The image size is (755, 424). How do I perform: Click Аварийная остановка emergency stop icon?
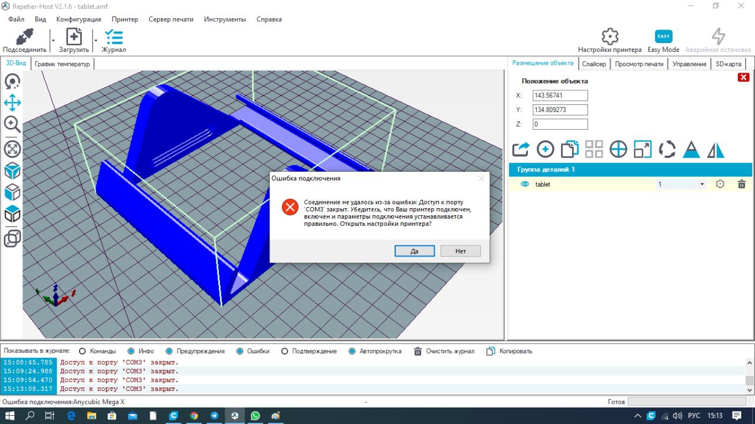tap(718, 36)
